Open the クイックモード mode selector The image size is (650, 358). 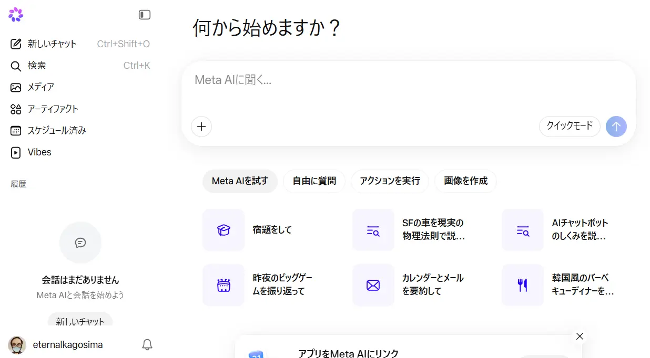(570, 126)
